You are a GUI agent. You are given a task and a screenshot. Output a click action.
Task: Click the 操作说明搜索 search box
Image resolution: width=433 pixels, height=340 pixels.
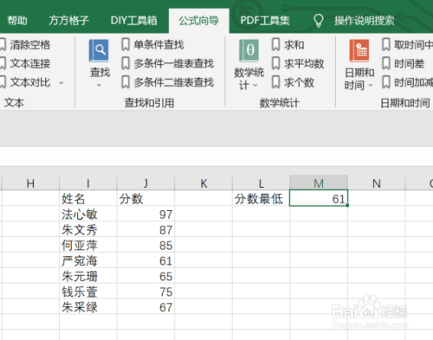pos(365,21)
